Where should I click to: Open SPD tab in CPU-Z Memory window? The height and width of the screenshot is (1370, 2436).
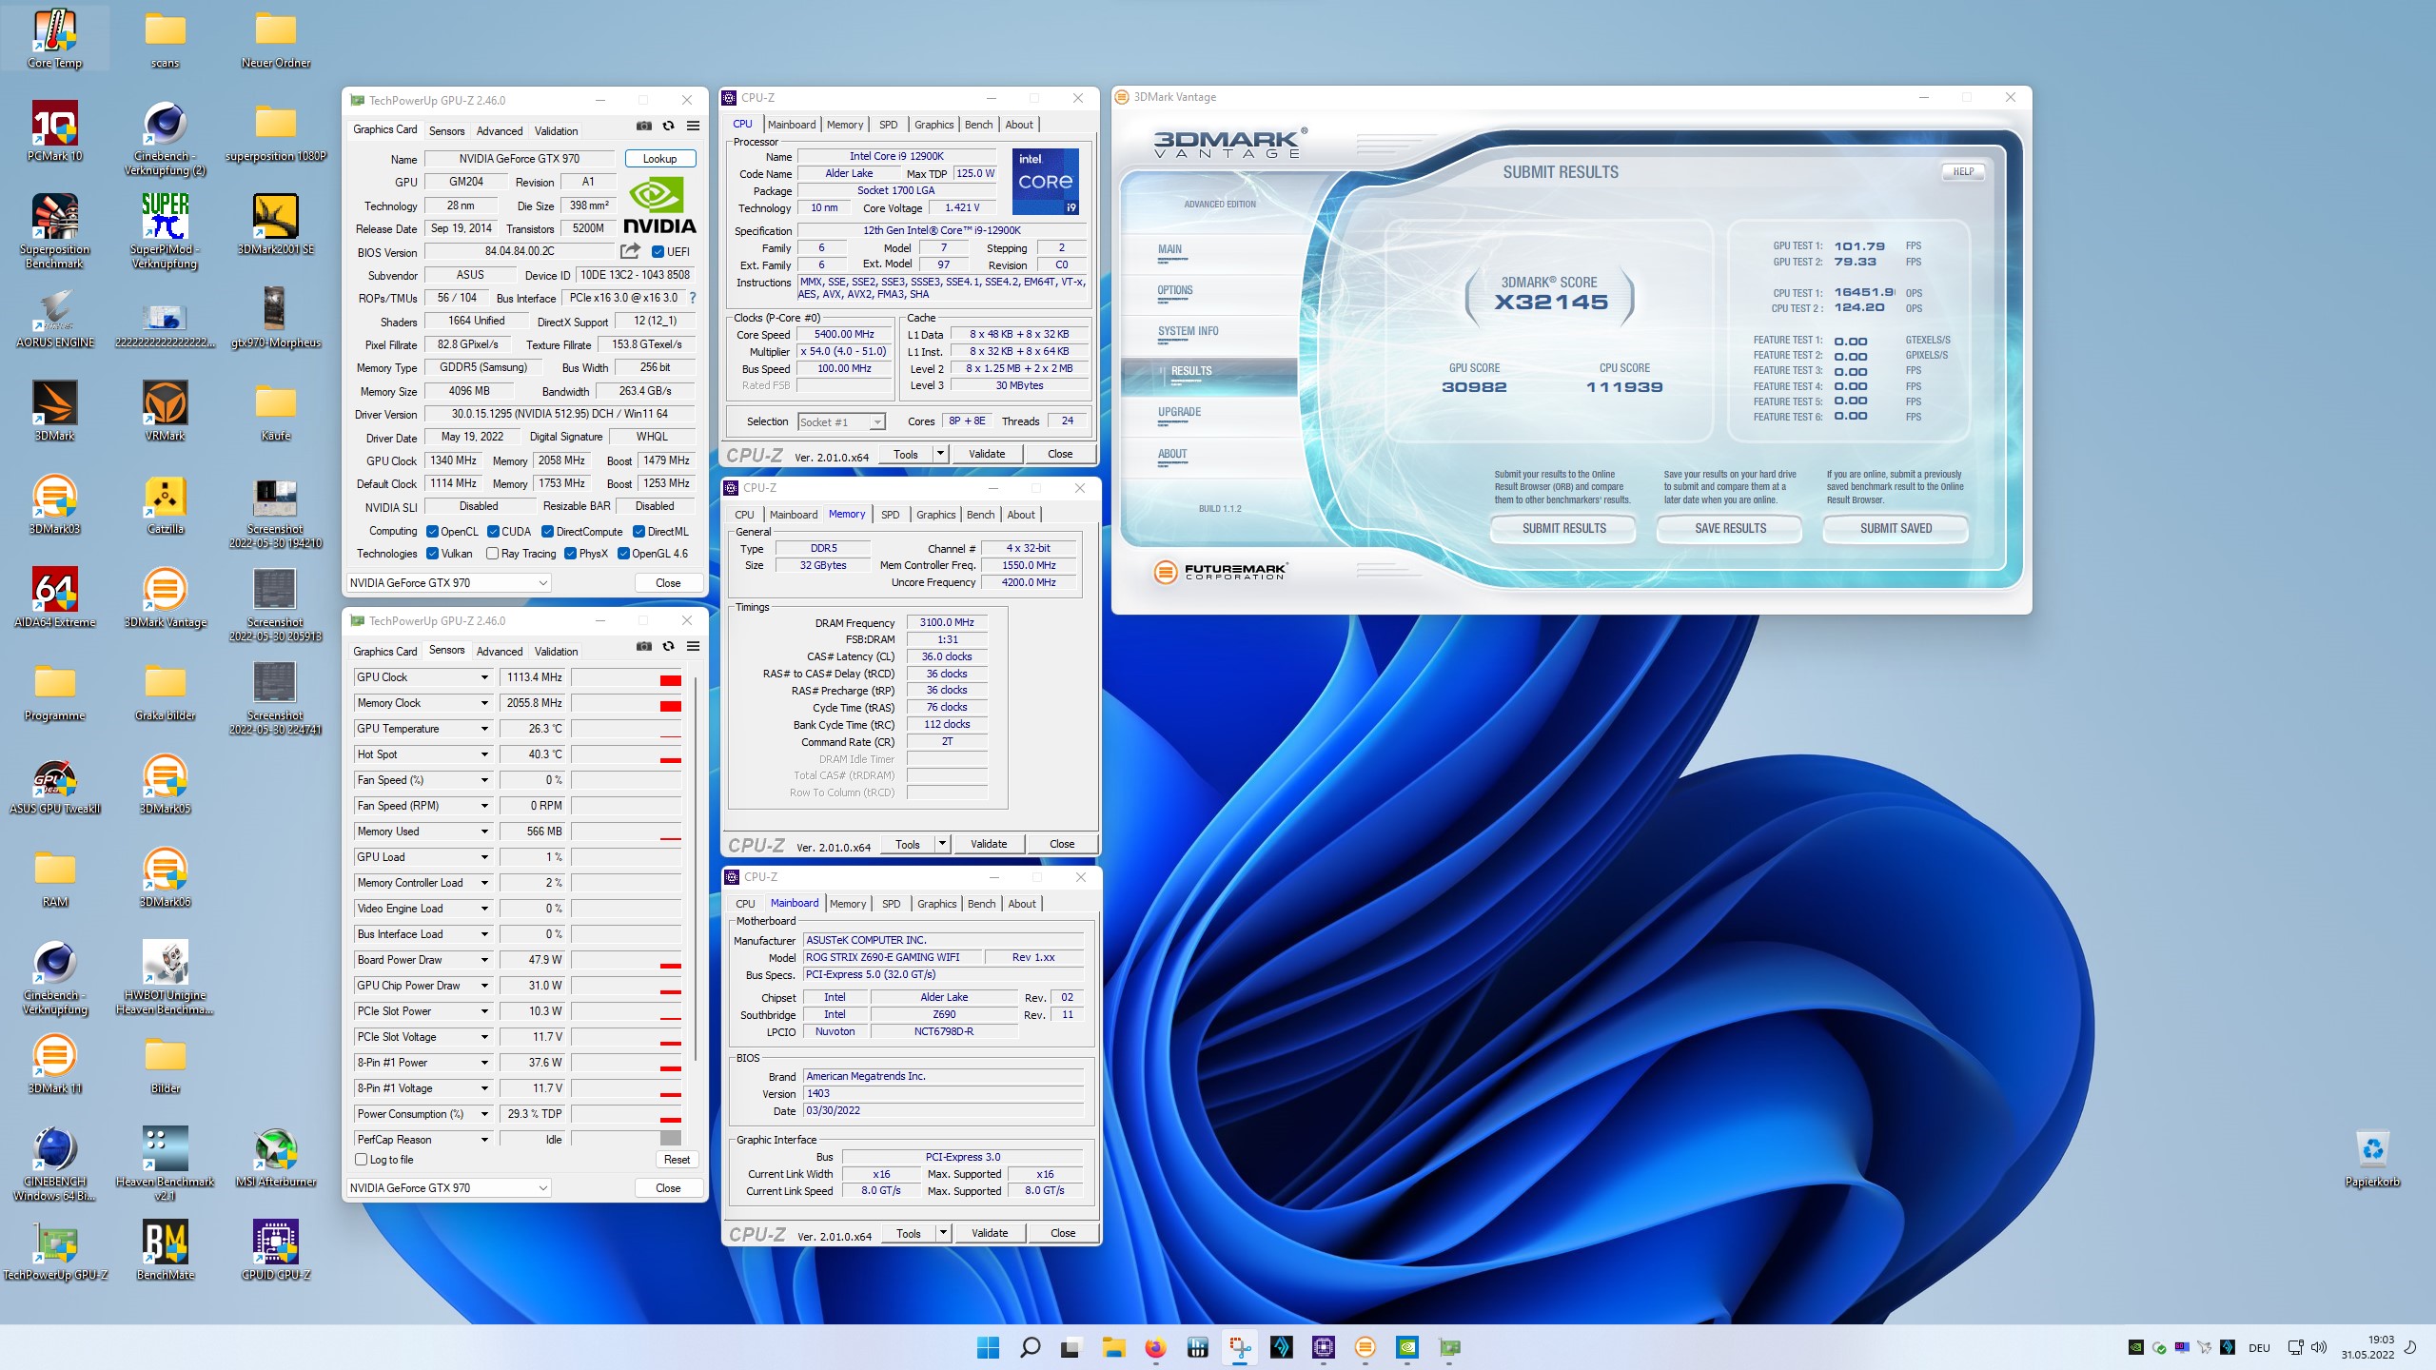[x=890, y=515]
